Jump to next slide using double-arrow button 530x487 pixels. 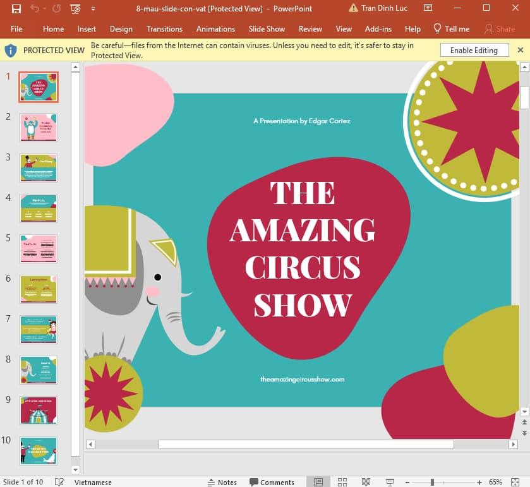point(524,433)
